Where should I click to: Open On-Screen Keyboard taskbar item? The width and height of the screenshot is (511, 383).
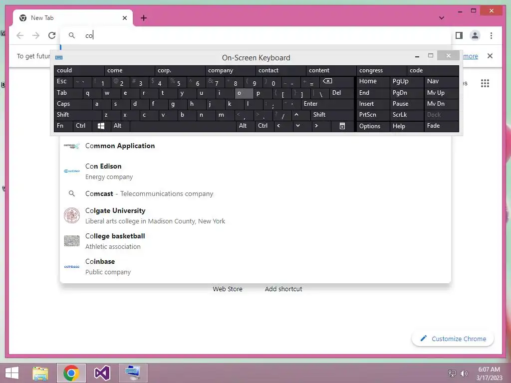point(133,373)
